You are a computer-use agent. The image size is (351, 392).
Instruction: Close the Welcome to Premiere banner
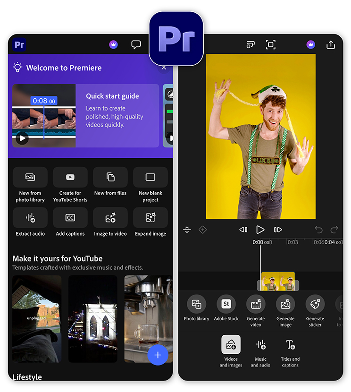(x=164, y=68)
